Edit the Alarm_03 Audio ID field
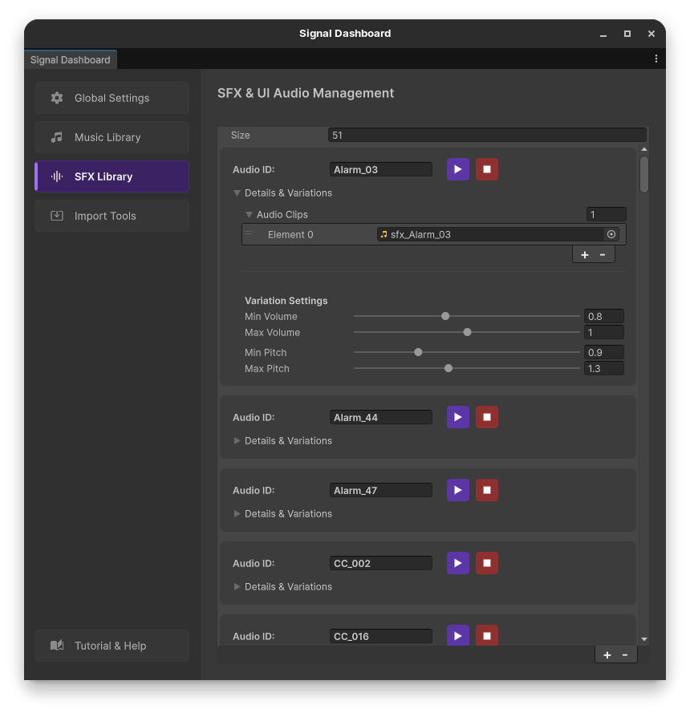The image size is (690, 713). pyautogui.click(x=381, y=169)
